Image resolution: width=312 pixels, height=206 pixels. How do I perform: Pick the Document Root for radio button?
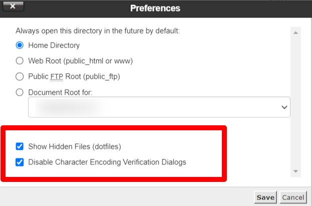tap(20, 92)
